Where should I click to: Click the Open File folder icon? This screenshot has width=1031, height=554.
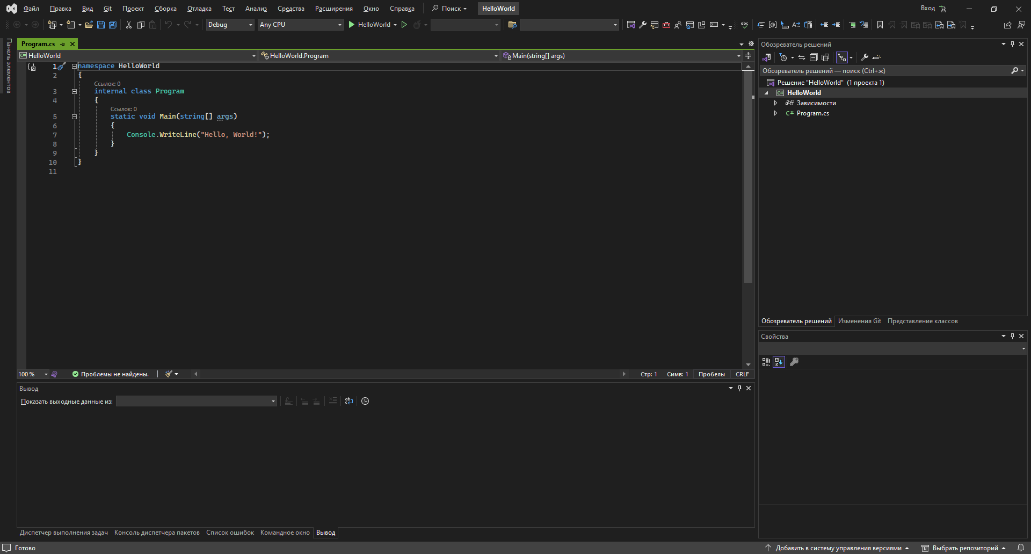89,25
